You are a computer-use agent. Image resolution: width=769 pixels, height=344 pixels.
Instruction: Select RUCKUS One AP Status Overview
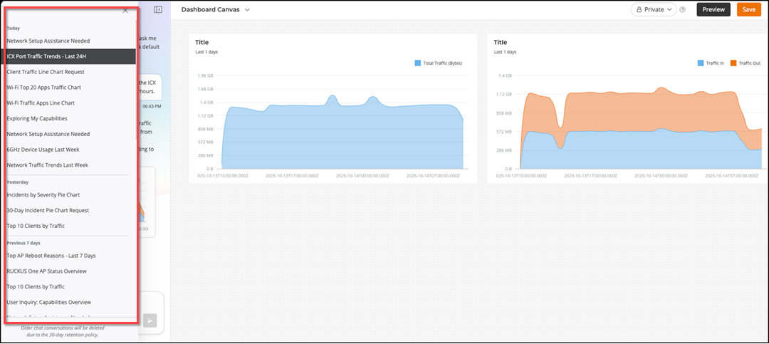[46, 271]
